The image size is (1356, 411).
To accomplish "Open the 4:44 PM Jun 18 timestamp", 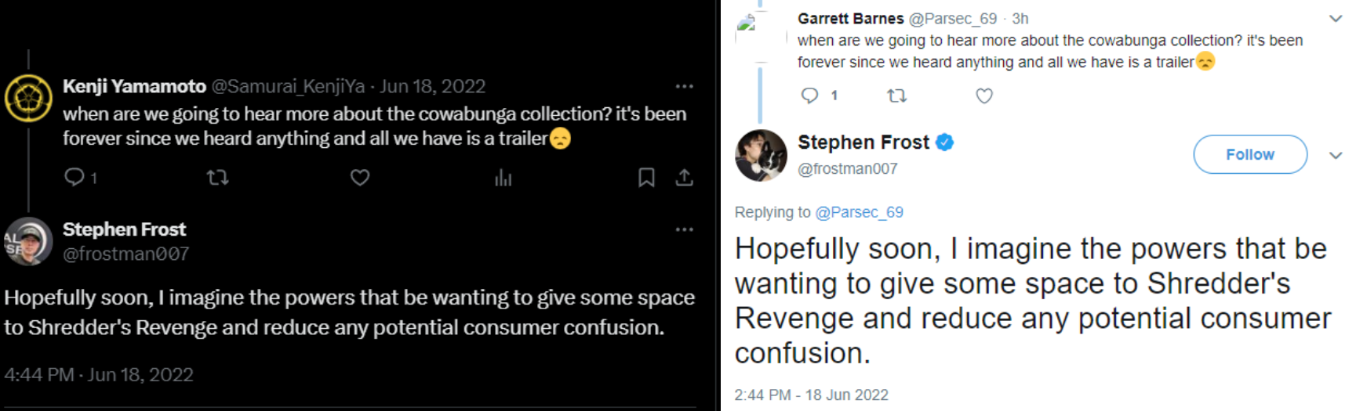I will (x=98, y=375).
